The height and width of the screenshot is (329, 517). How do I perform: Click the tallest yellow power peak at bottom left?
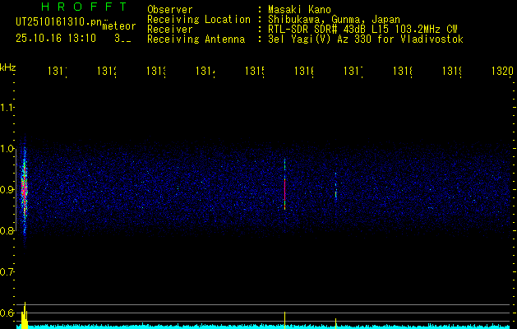click(25, 315)
